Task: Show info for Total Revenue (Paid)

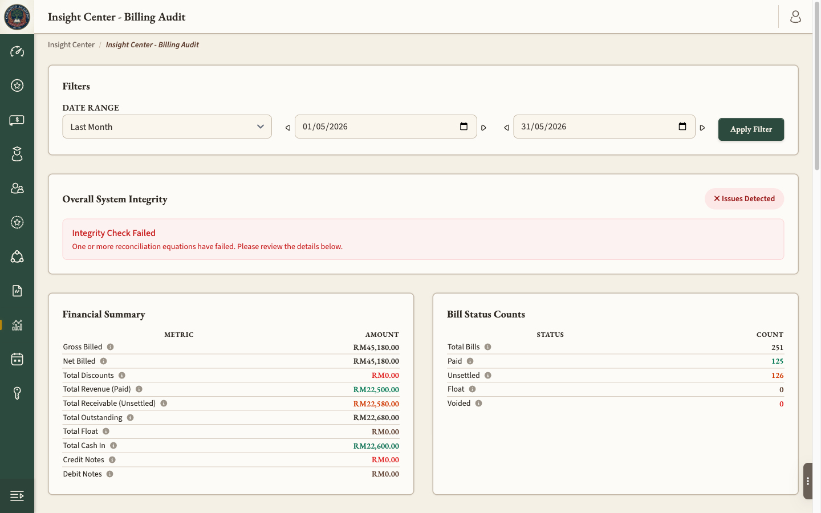Action: (139, 389)
